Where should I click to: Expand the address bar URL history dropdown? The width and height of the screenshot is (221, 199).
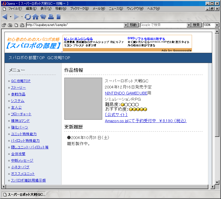point(126,25)
